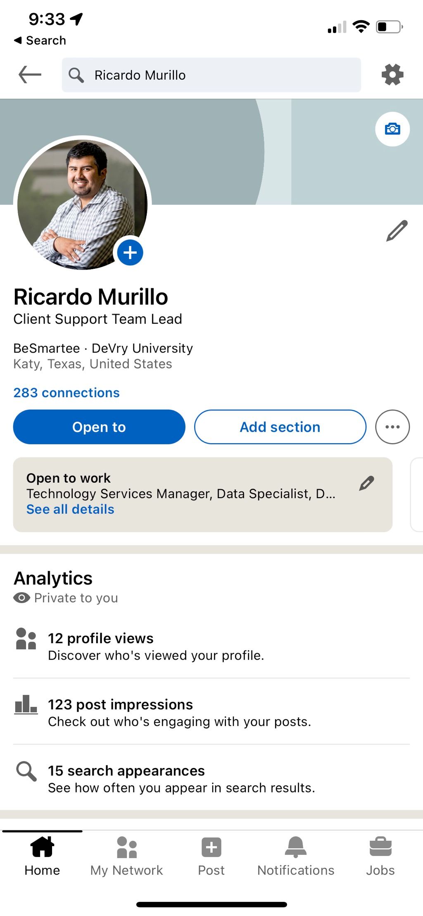Image resolution: width=423 pixels, height=916 pixels.
Task: Open 12 profile views analytics
Action: click(x=211, y=646)
